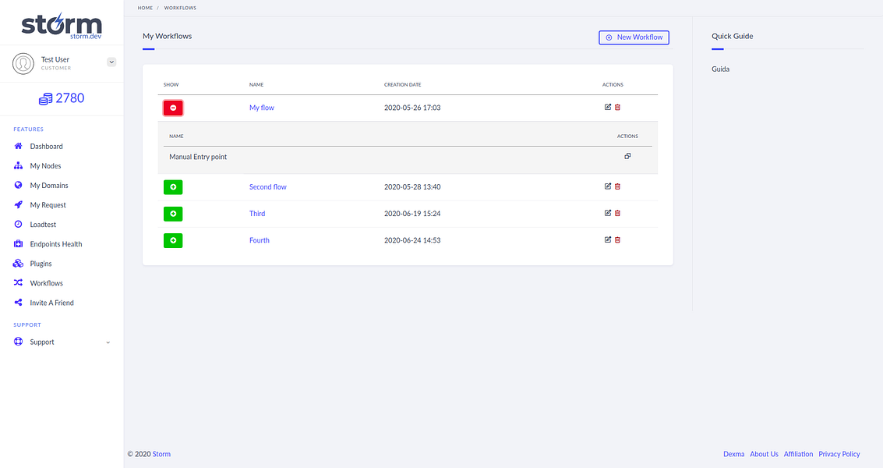Open the Dexma footer link
The height and width of the screenshot is (468, 883).
[x=734, y=454]
